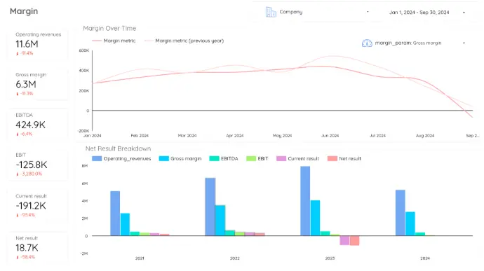Click the Jun 2024 axis label
The height and width of the screenshot is (271, 484).
pos(330,136)
